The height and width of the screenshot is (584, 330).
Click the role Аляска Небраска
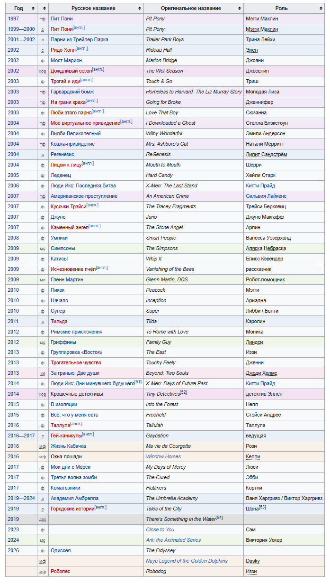pos(266,249)
